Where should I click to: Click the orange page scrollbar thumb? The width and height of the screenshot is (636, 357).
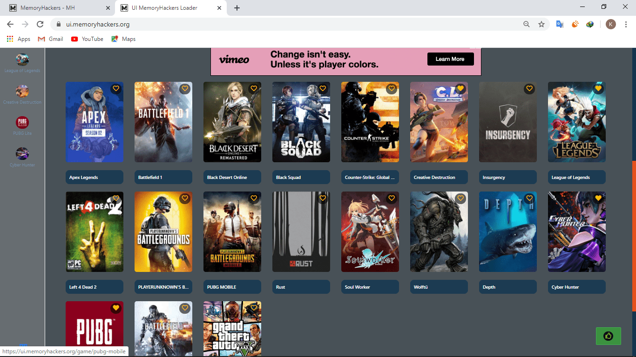coord(634,236)
